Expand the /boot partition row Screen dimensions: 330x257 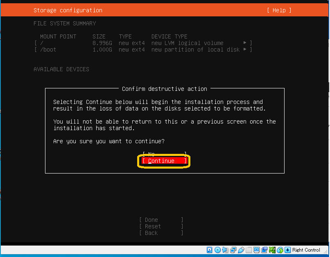[143, 50]
